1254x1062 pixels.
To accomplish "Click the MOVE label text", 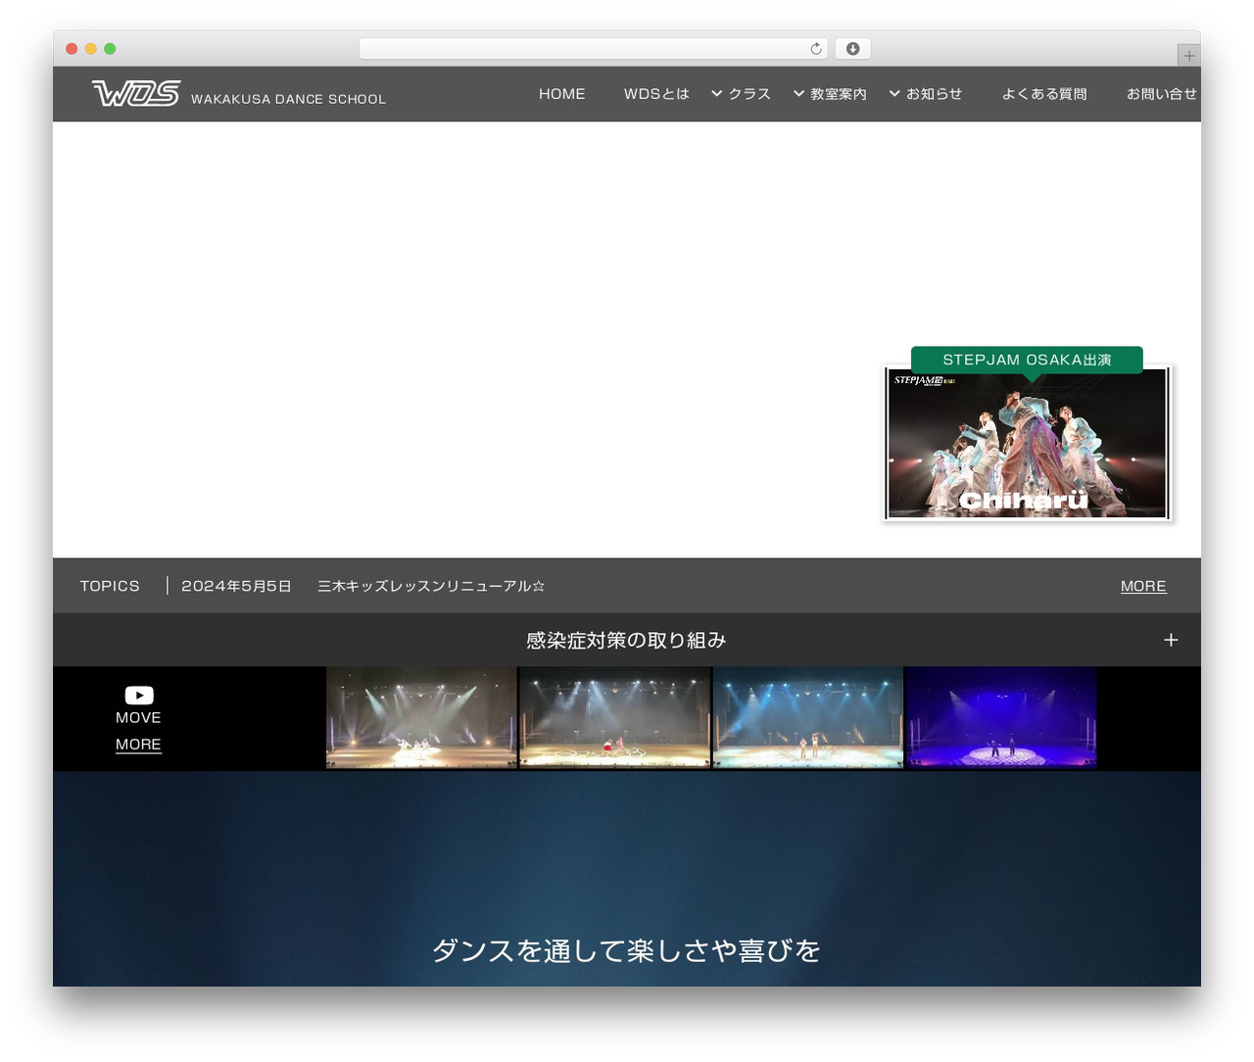I will (x=138, y=718).
